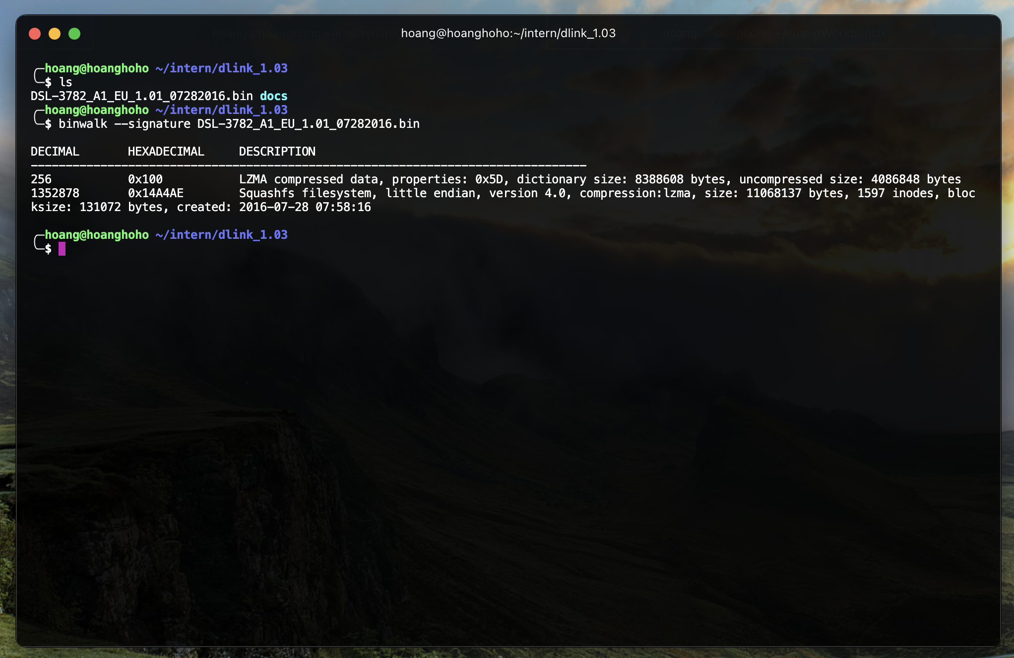Click the .bin filename in the ls output
This screenshot has height=658, width=1014.
tap(142, 96)
